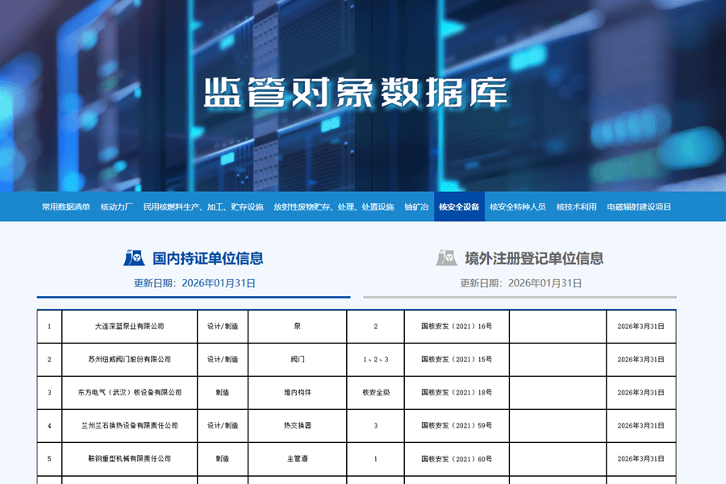Viewport: 726px width, 484px height.
Task: Click the 堆内构件 equipment cell
Action: 298,393
